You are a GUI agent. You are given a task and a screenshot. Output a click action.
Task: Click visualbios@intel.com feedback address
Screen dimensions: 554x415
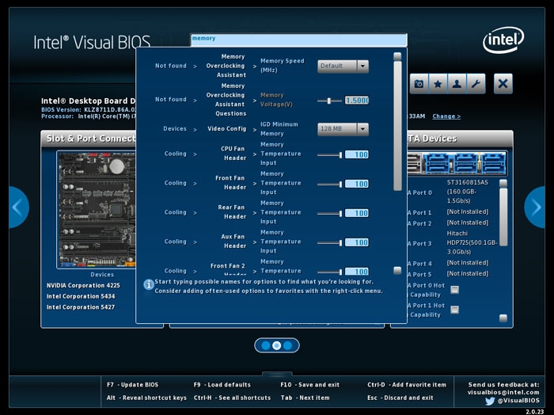pyautogui.click(x=503, y=392)
